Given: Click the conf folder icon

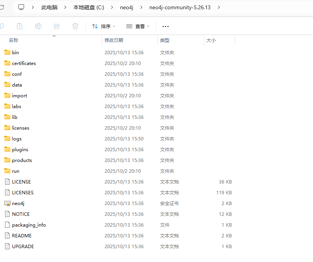Looking at the screenshot, I should (7, 74).
